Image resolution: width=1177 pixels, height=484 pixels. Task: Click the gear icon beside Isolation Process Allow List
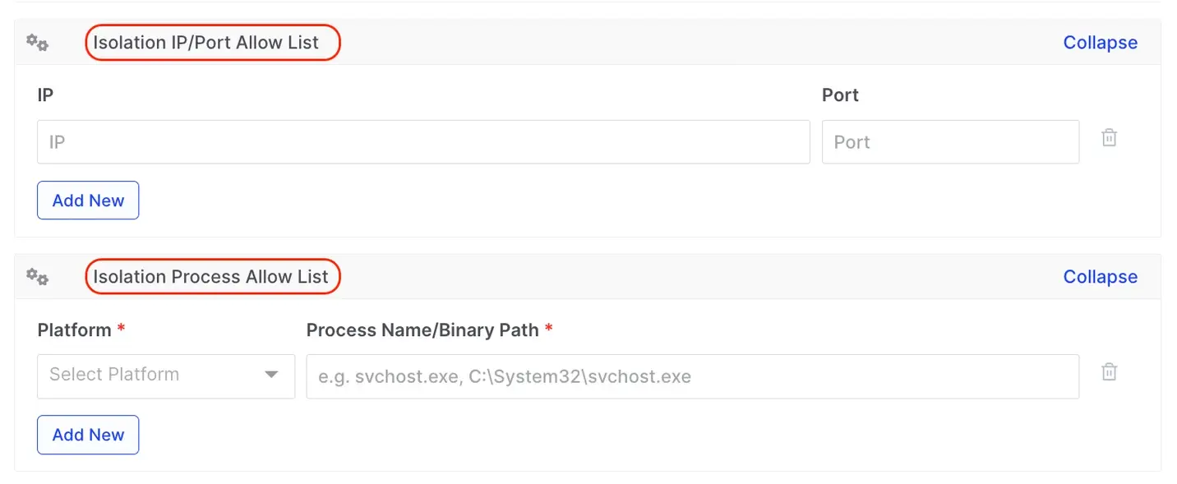tap(37, 277)
